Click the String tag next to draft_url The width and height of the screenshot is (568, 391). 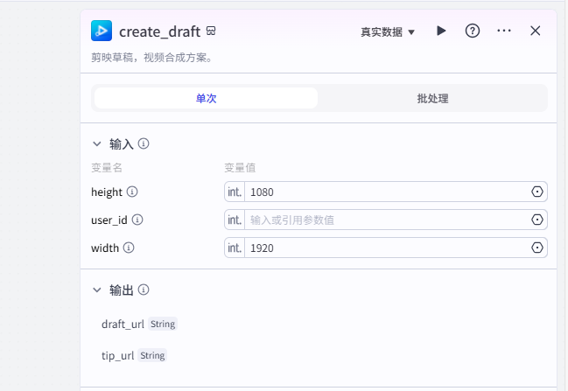163,324
